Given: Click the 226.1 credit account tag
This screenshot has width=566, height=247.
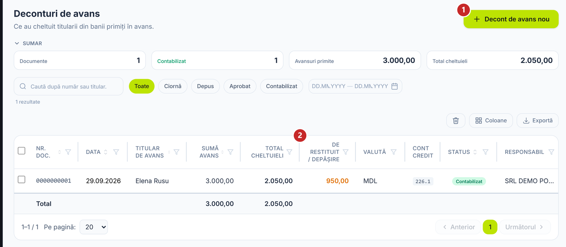Looking at the screenshot, I should (x=423, y=181).
